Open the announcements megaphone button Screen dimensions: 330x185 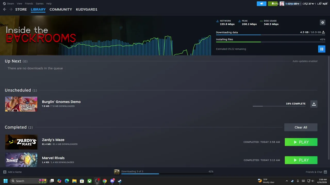coord(261,4)
